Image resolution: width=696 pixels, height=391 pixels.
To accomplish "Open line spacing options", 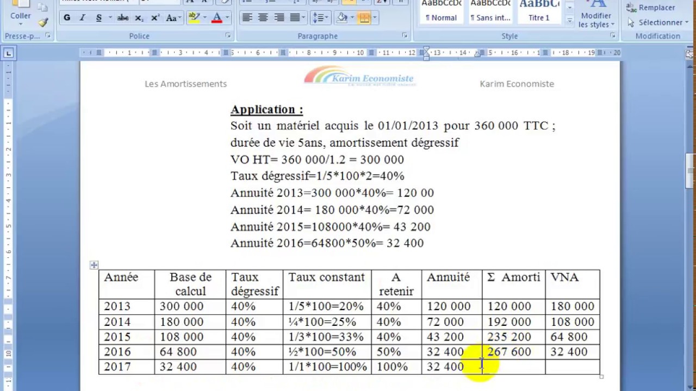I will pyautogui.click(x=320, y=18).
